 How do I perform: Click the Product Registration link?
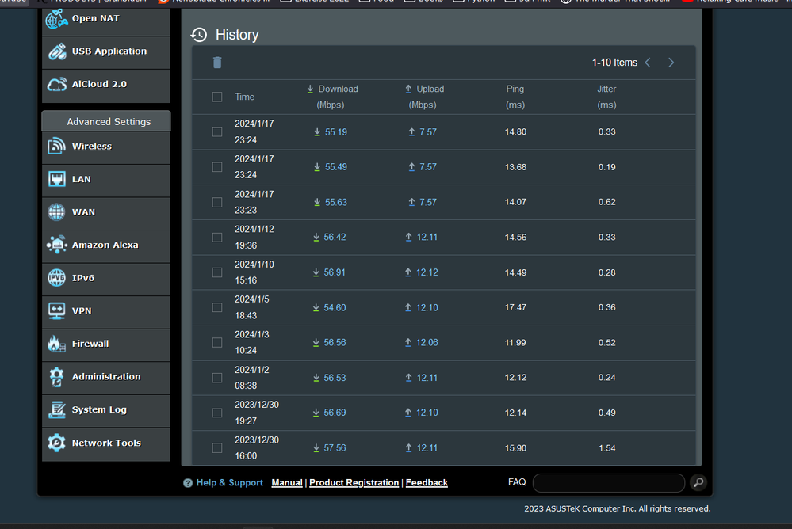pyautogui.click(x=354, y=483)
